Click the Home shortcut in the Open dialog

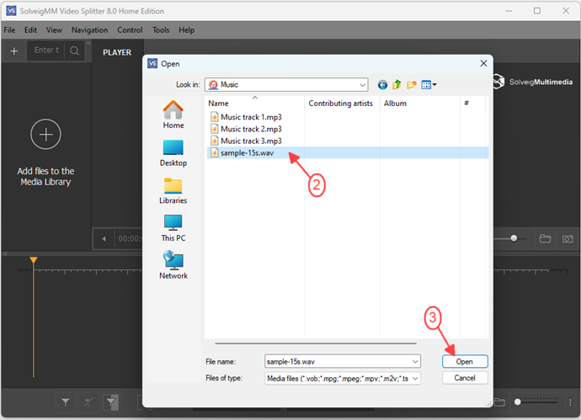pos(173,114)
